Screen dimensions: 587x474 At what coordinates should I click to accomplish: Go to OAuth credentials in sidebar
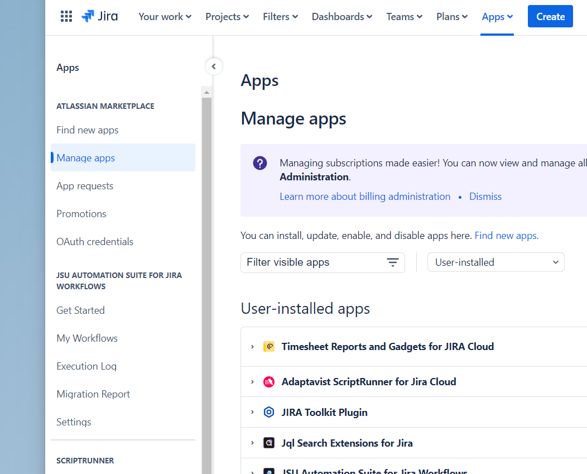[x=95, y=242]
